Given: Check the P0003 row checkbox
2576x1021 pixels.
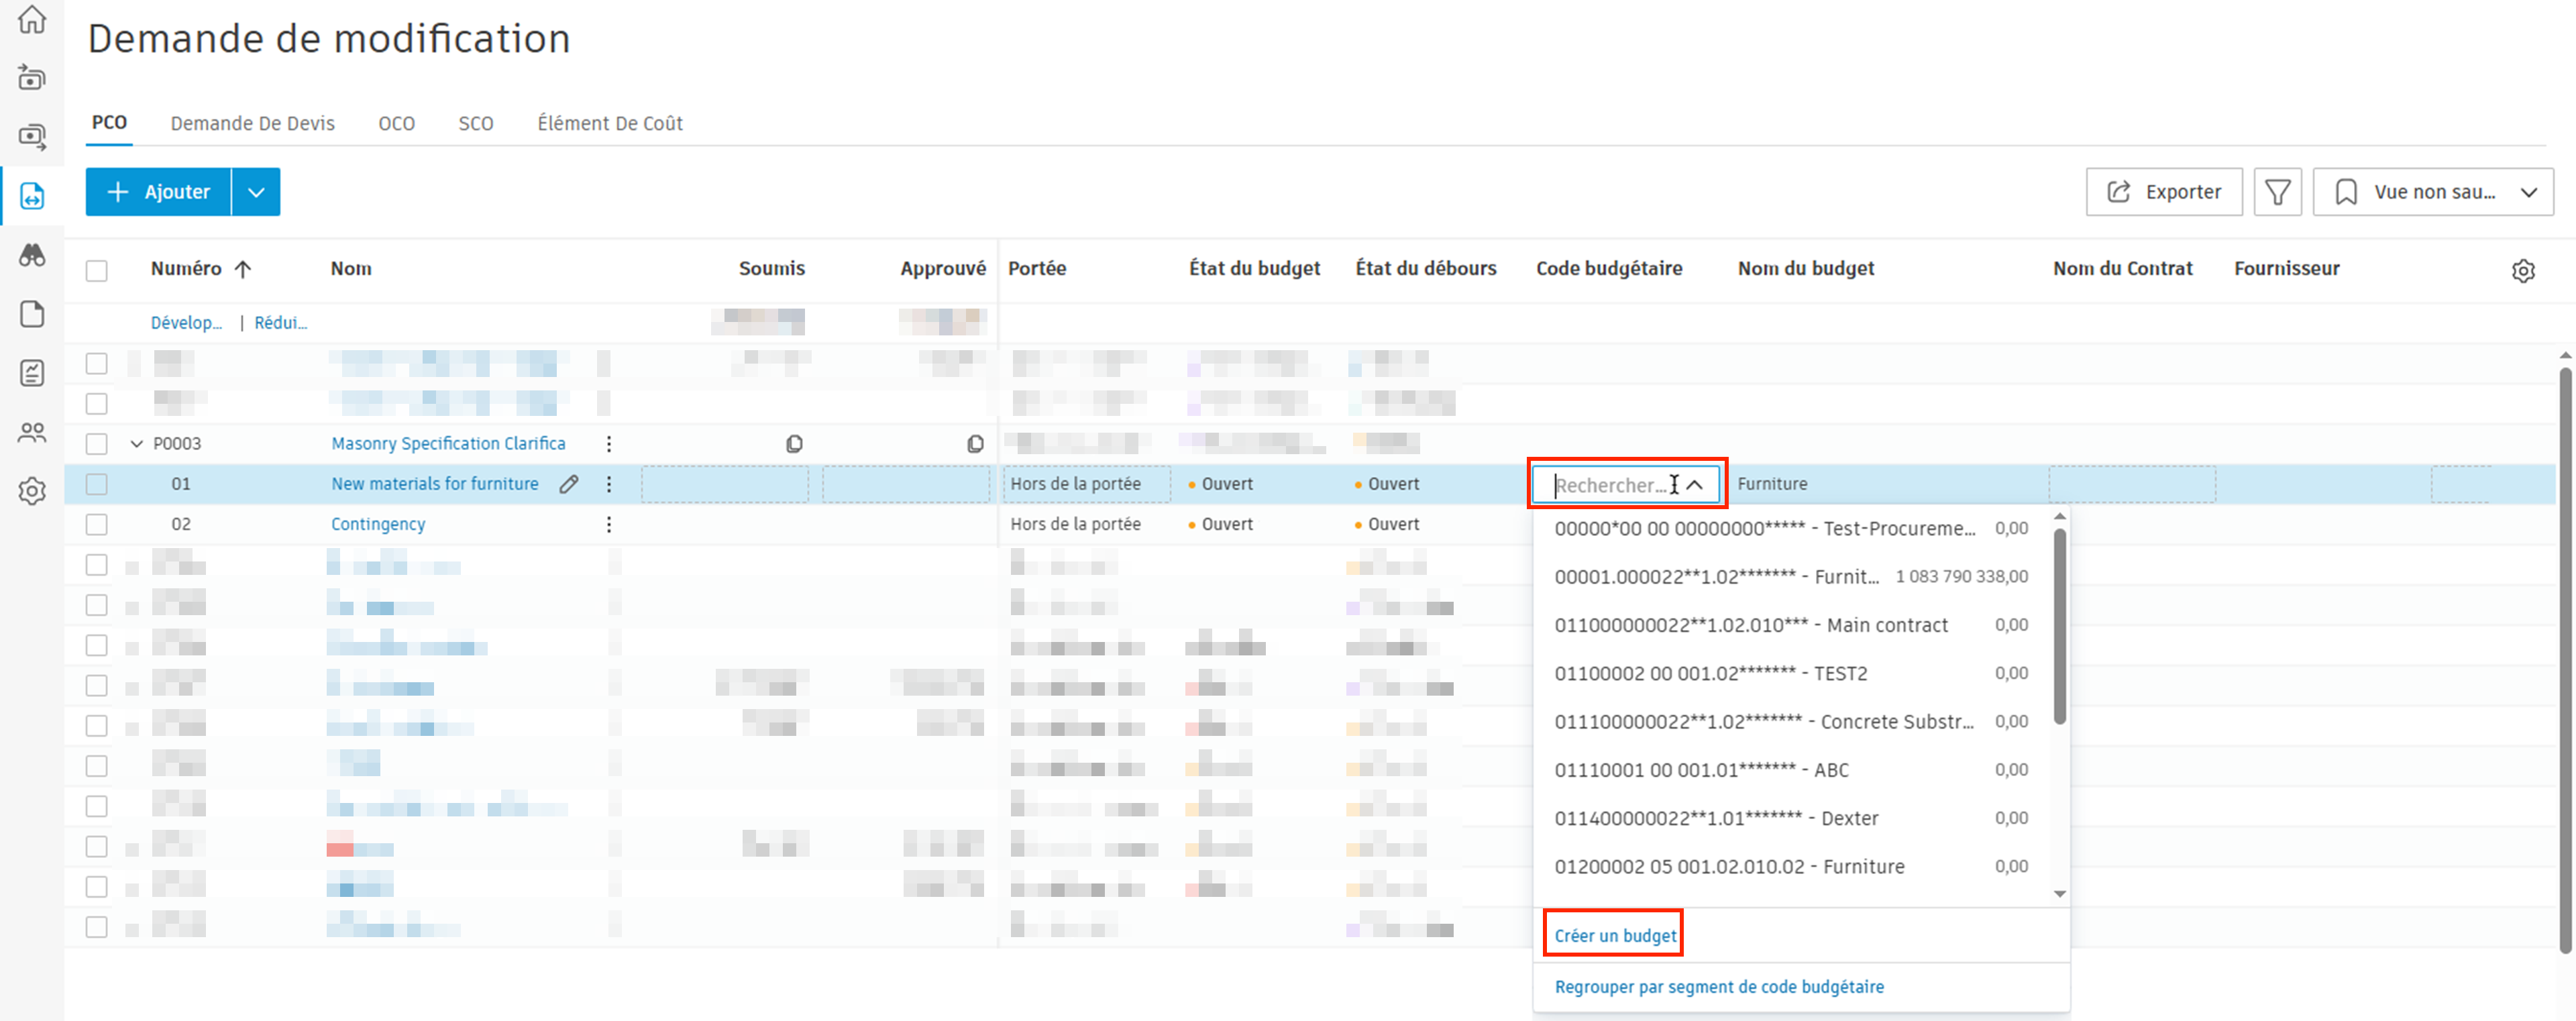Looking at the screenshot, I should [97, 443].
